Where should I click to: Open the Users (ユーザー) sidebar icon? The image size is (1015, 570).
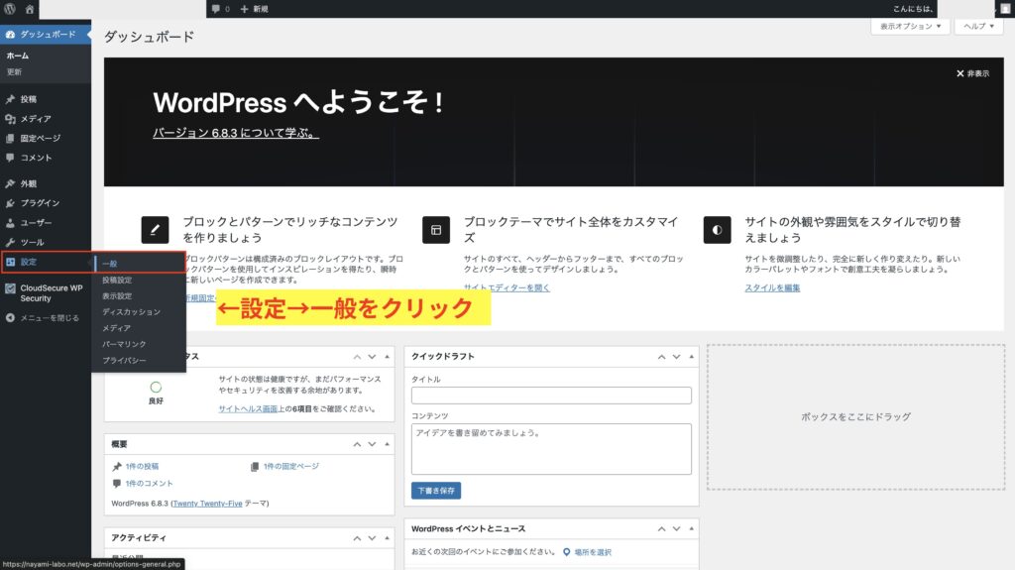[10, 223]
